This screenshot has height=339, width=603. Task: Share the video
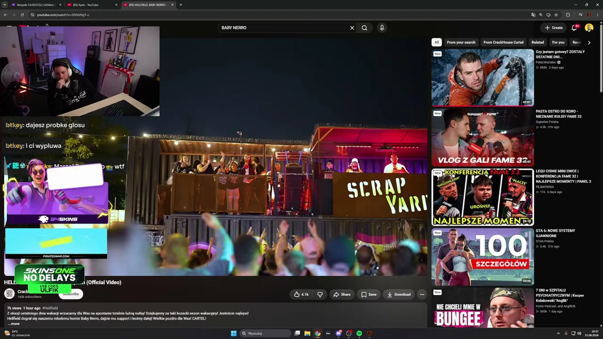pos(342,294)
